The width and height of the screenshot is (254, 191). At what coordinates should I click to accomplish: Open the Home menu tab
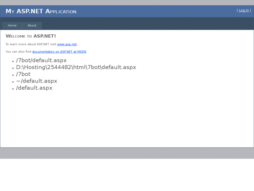point(12,26)
